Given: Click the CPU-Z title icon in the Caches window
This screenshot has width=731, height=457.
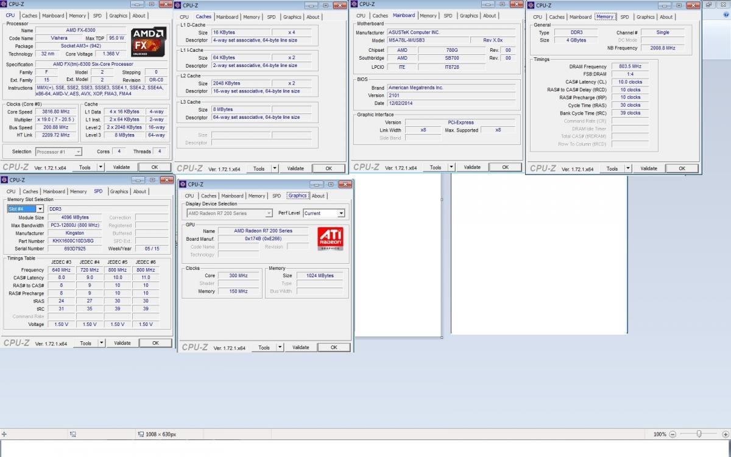Looking at the screenshot, I should tap(179, 5).
